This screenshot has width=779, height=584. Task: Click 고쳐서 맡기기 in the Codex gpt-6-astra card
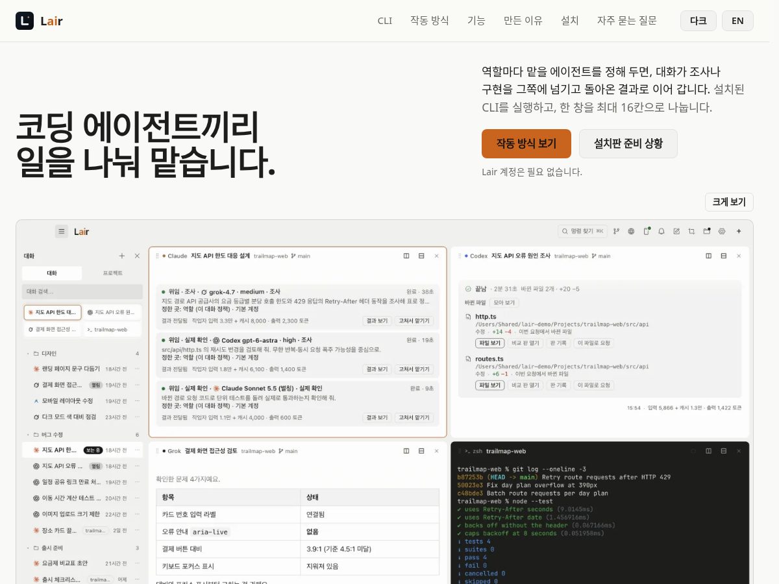coord(414,369)
